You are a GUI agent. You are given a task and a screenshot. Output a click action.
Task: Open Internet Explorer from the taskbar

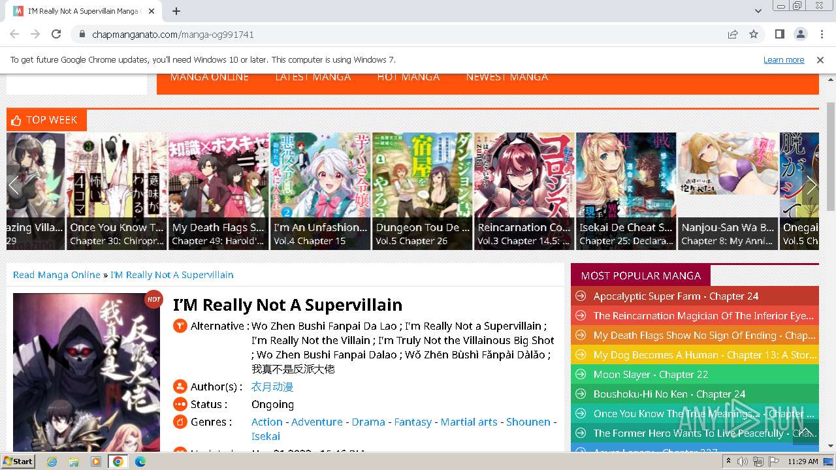52,462
